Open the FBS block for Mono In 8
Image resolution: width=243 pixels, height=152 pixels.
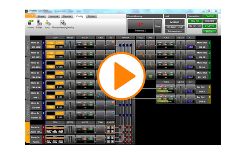click(110, 115)
